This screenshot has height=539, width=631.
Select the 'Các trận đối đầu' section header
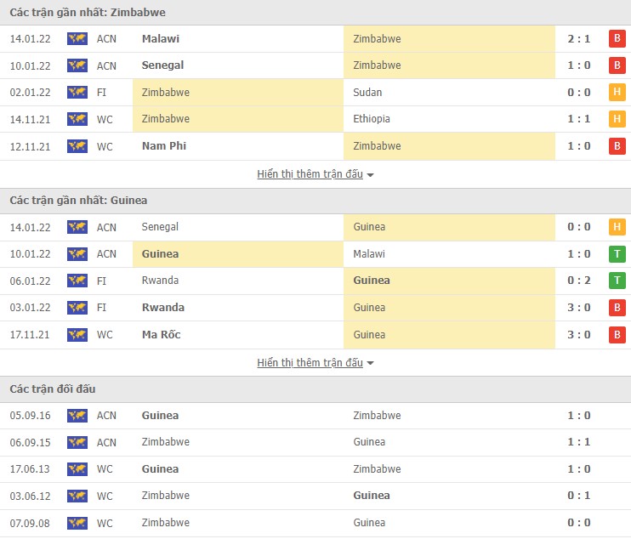pyautogui.click(x=53, y=389)
